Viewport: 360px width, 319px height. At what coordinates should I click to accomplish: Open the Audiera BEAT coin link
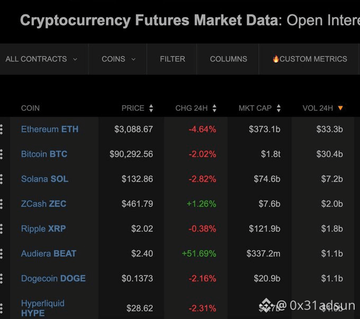[x=49, y=254]
